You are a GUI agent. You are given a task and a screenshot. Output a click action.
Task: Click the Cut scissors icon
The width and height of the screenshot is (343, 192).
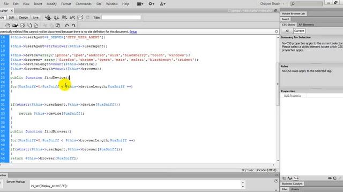coord(45,26)
